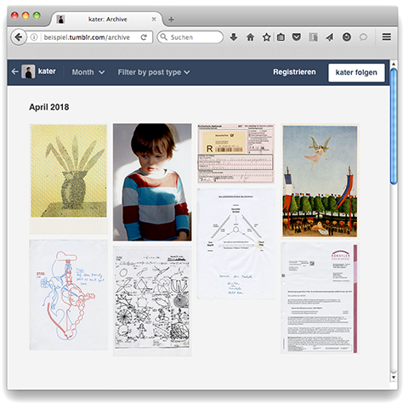Viewport: 408px width, 409px height.
Task: Click the site info icon in the address bar
Action: [x=34, y=37]
